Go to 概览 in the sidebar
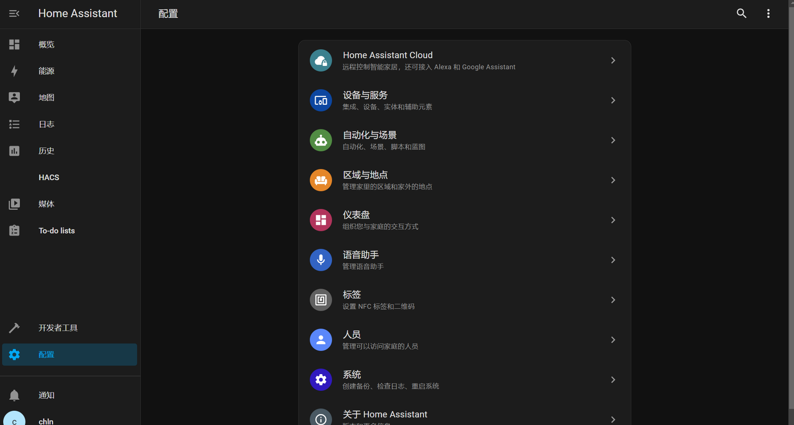 click(x=70, y=44)
